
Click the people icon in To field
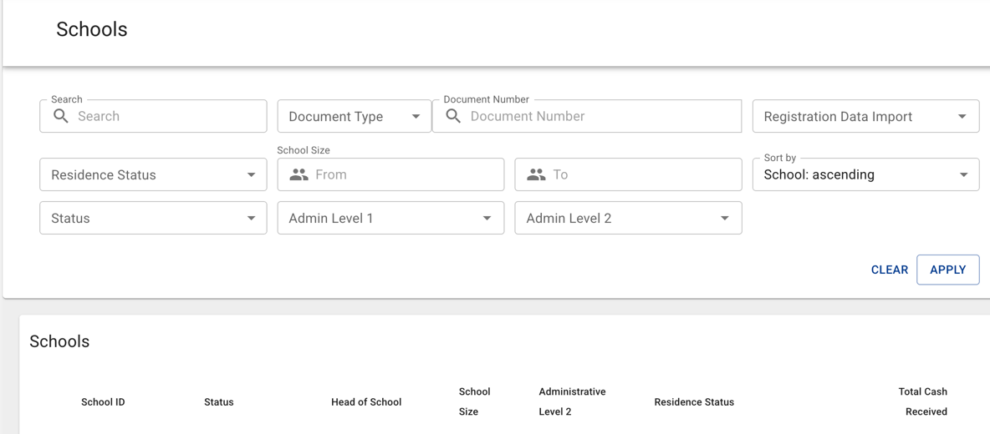536,174
